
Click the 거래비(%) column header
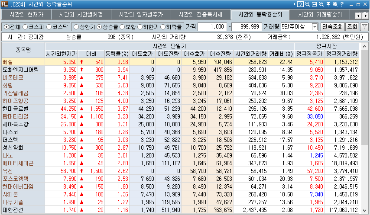281,54
